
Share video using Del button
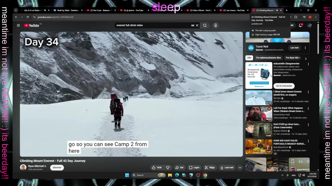click(x=179, y=167)
